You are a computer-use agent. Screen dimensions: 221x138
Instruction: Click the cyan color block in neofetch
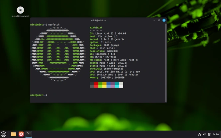click(117, 86)
